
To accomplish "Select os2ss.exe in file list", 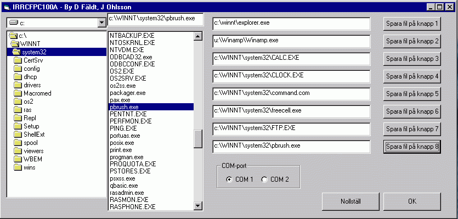I will pos(151,86).
